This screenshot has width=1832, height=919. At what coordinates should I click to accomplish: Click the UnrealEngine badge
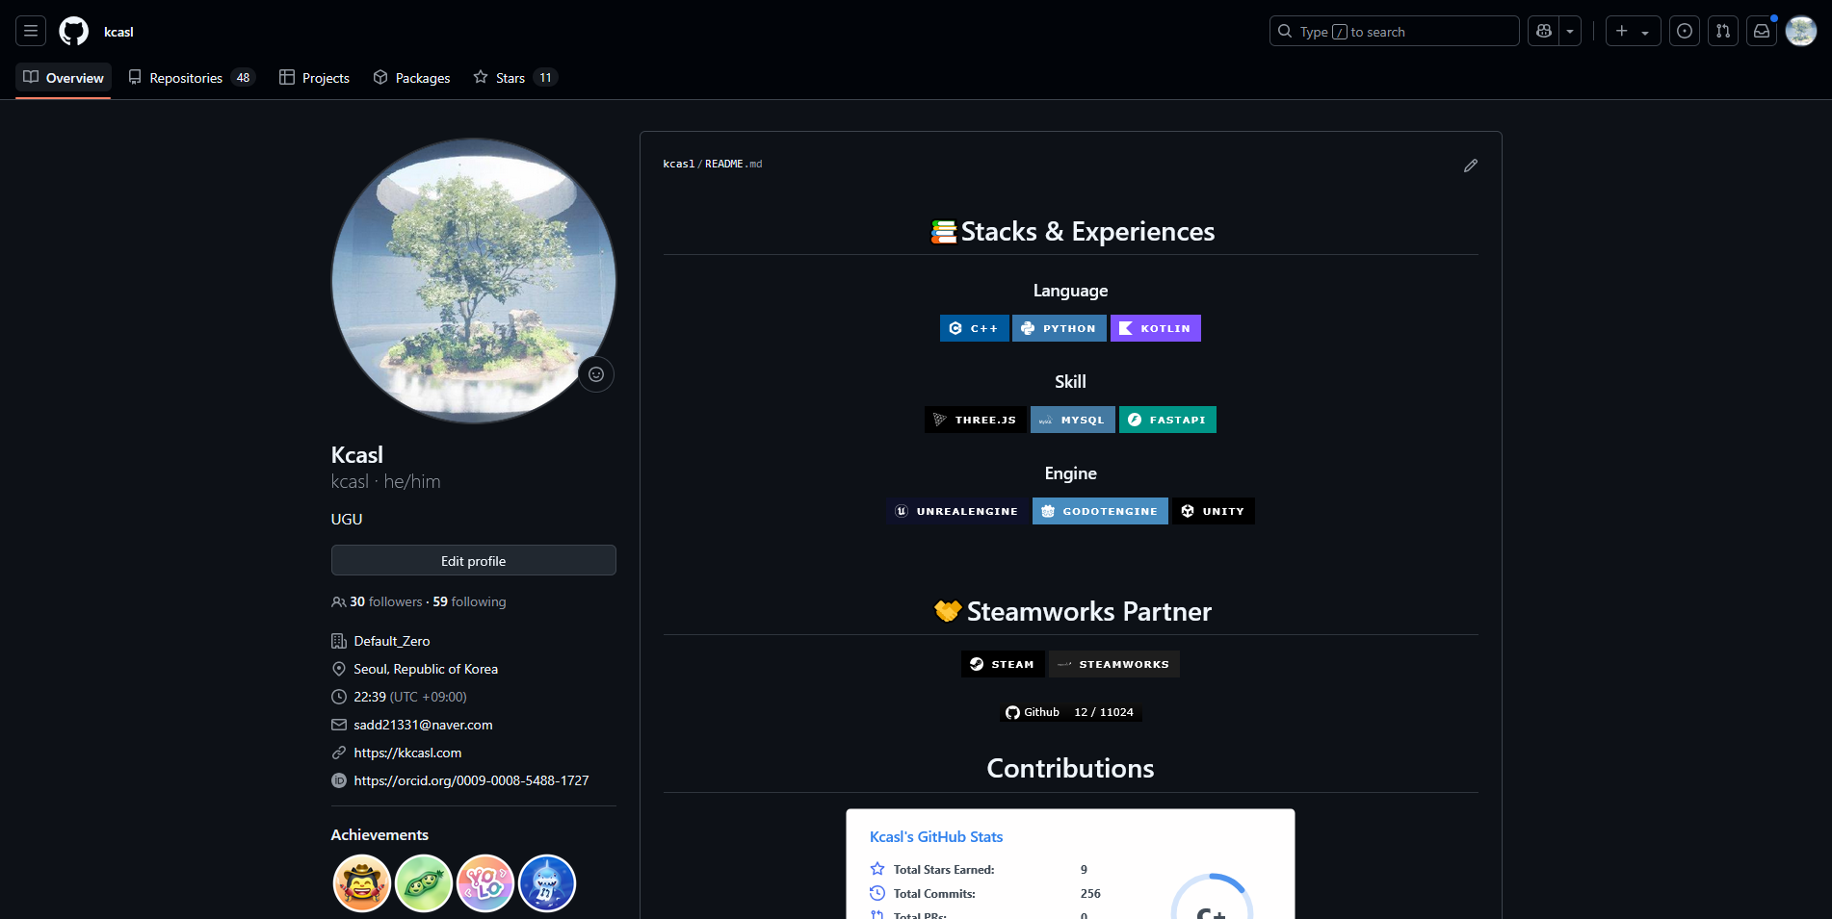click(957, 511)
